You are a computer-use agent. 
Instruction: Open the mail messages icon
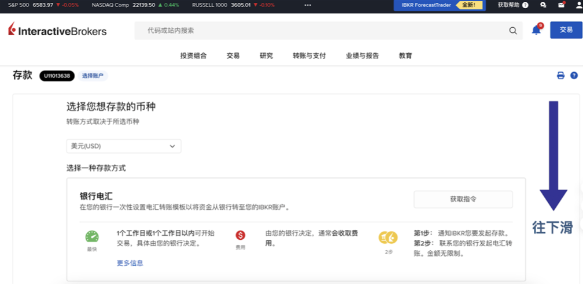[561, 5]
